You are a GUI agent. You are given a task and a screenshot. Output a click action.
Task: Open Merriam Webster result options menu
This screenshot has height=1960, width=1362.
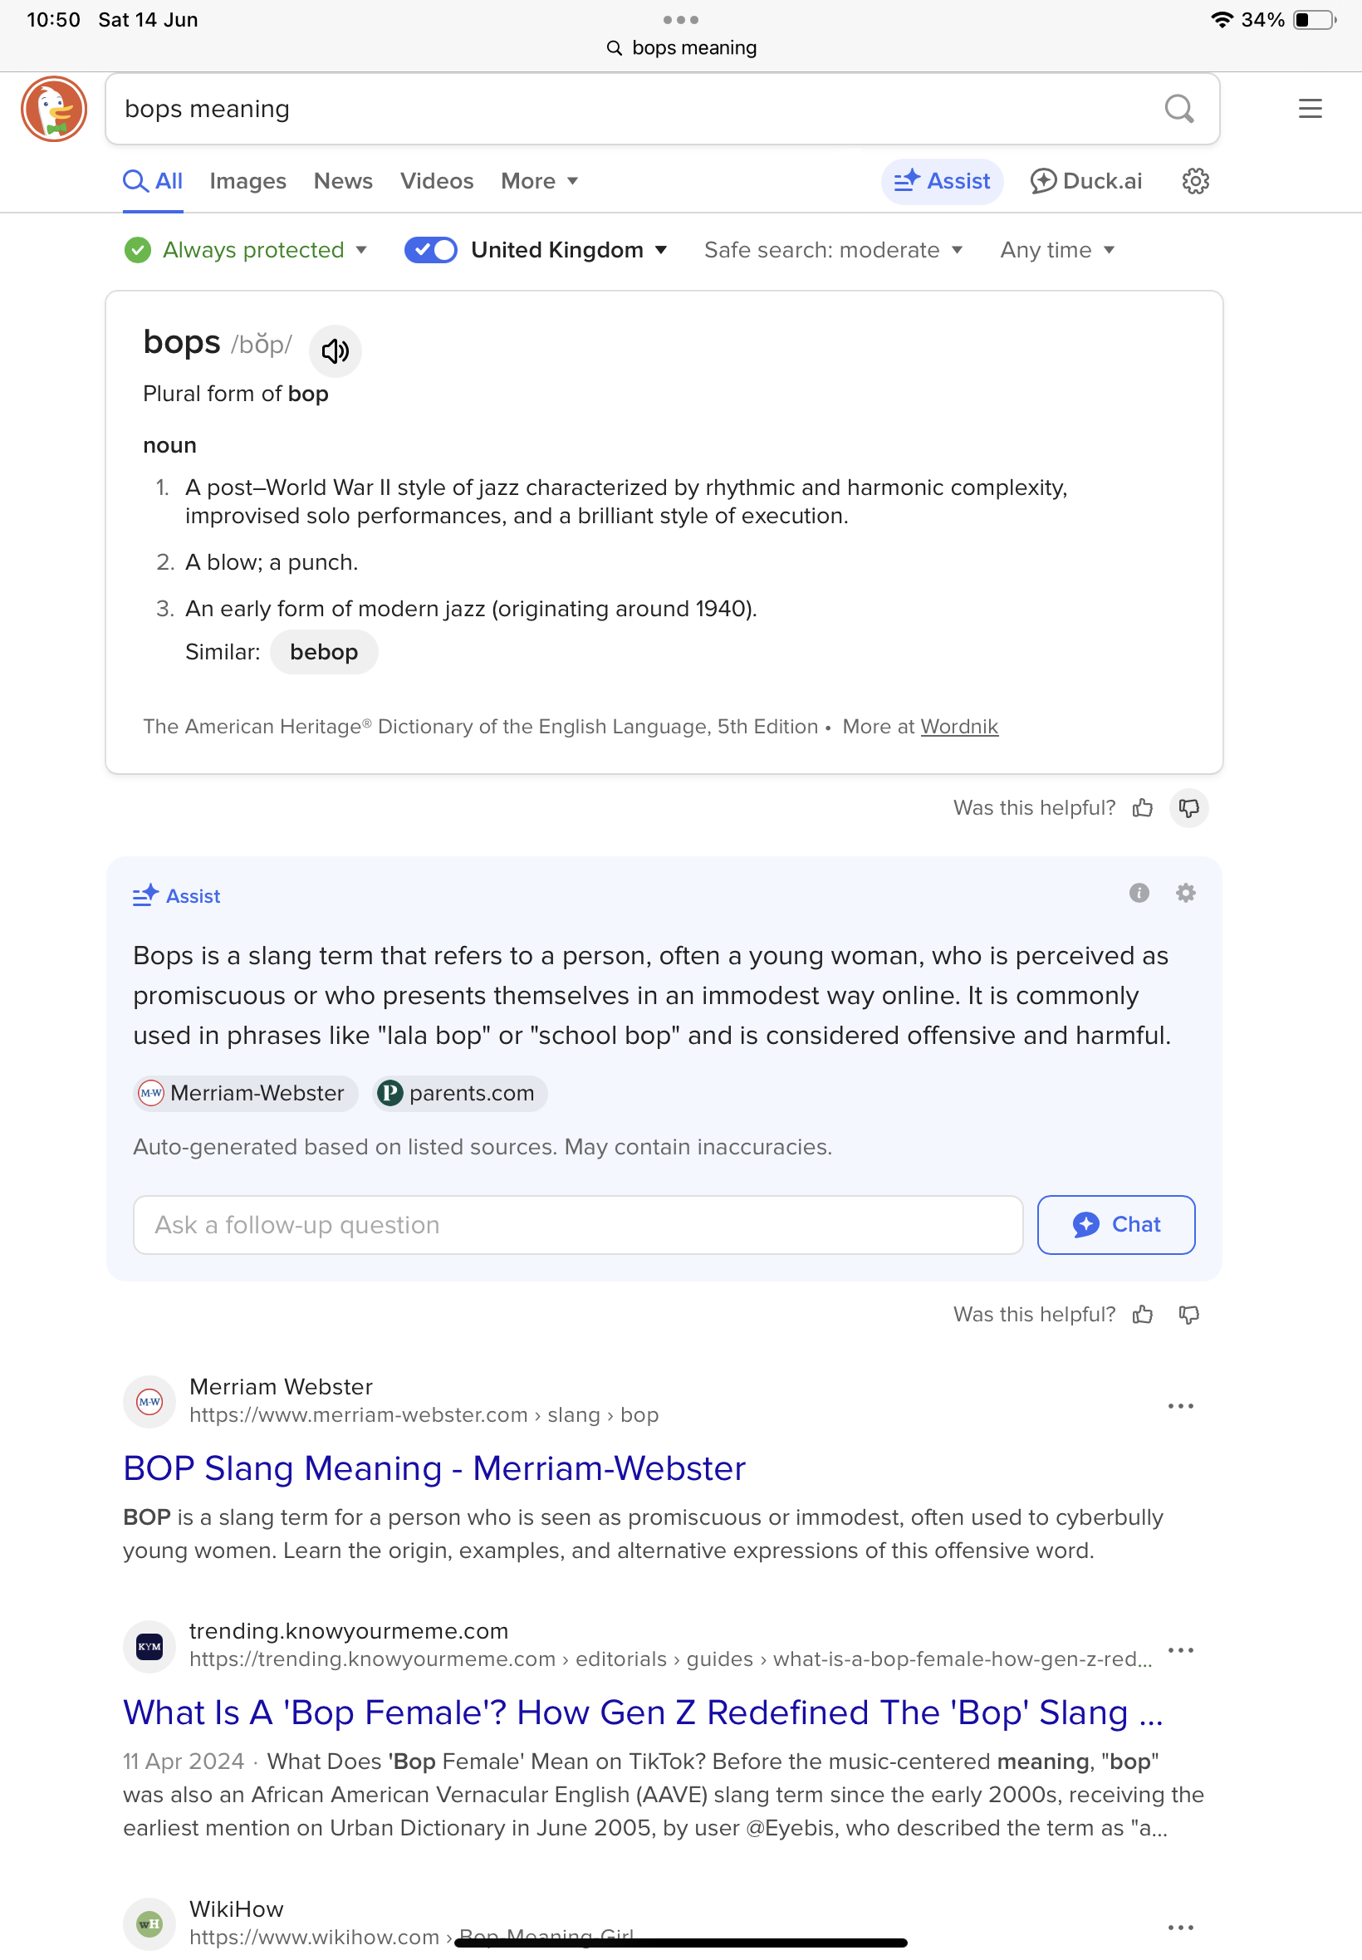[1180, 1406]
